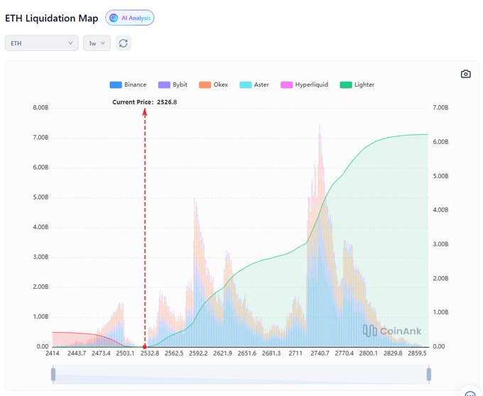This screenshot has height=396, width=483.
Task: Click x-axis label 2592.2
Action: pos(198,353)
